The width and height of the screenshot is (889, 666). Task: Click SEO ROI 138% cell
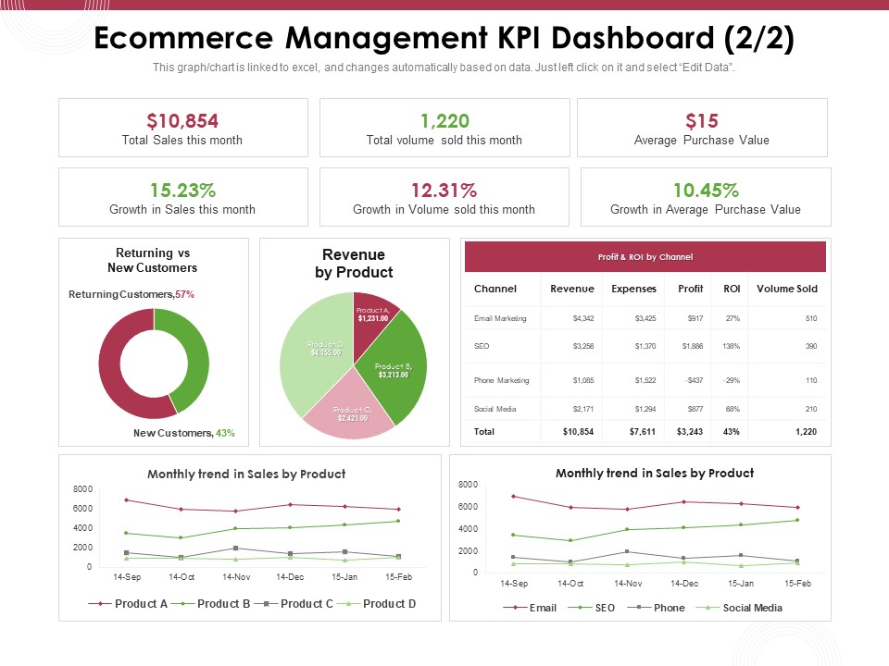click(x=732, y=346)
